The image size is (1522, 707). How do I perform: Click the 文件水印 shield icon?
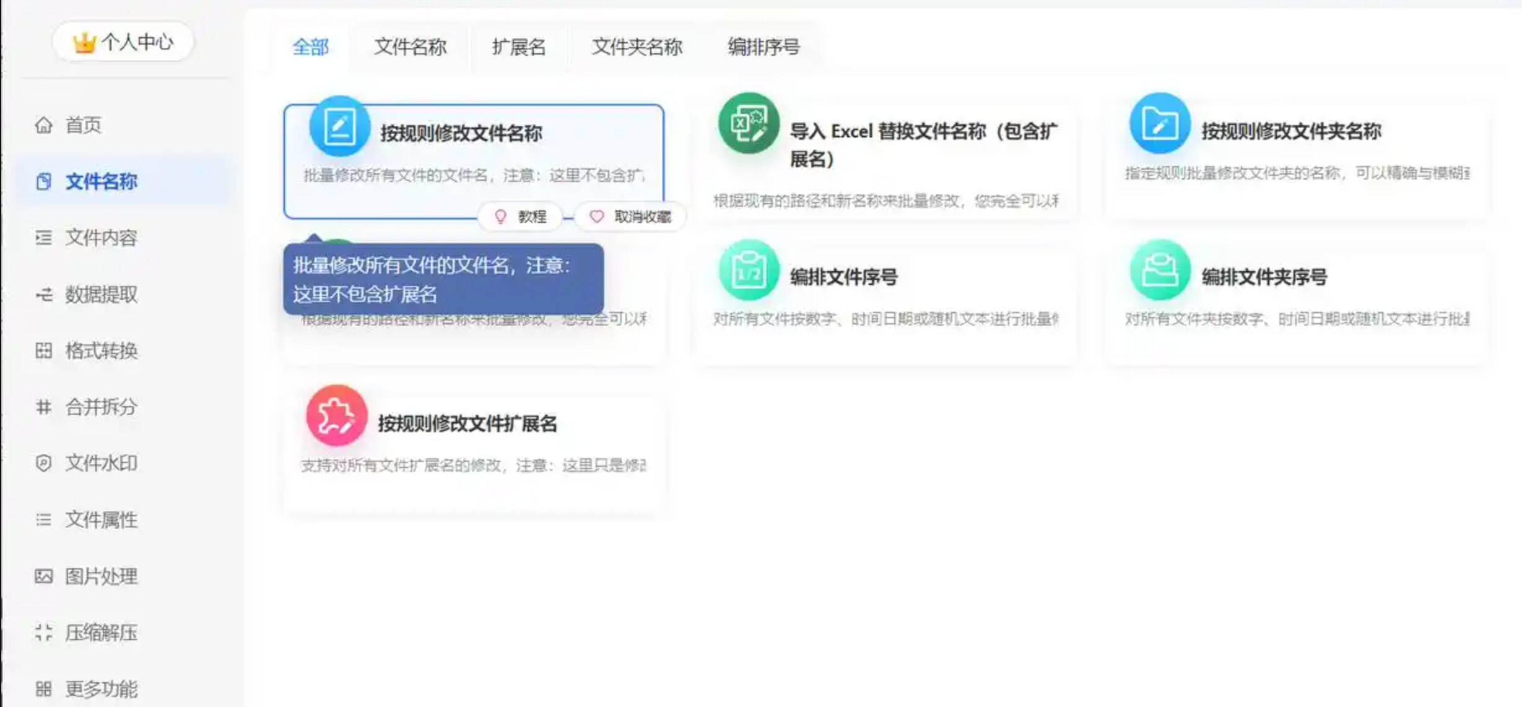coord(43,463)
